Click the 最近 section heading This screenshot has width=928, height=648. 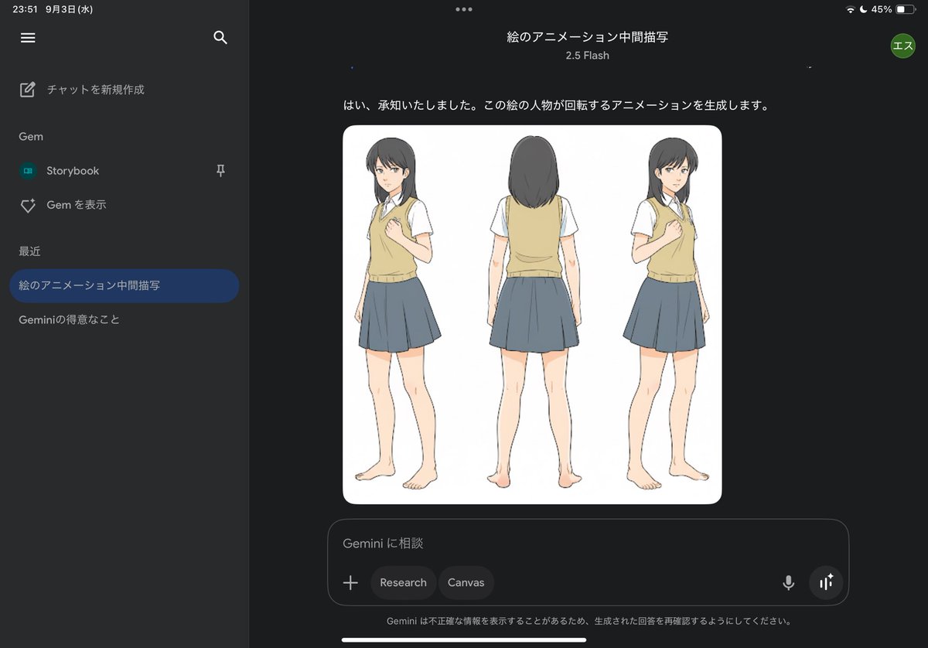[29, 251]
